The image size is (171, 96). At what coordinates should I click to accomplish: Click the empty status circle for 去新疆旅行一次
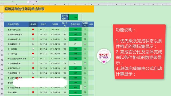(85, 44)
